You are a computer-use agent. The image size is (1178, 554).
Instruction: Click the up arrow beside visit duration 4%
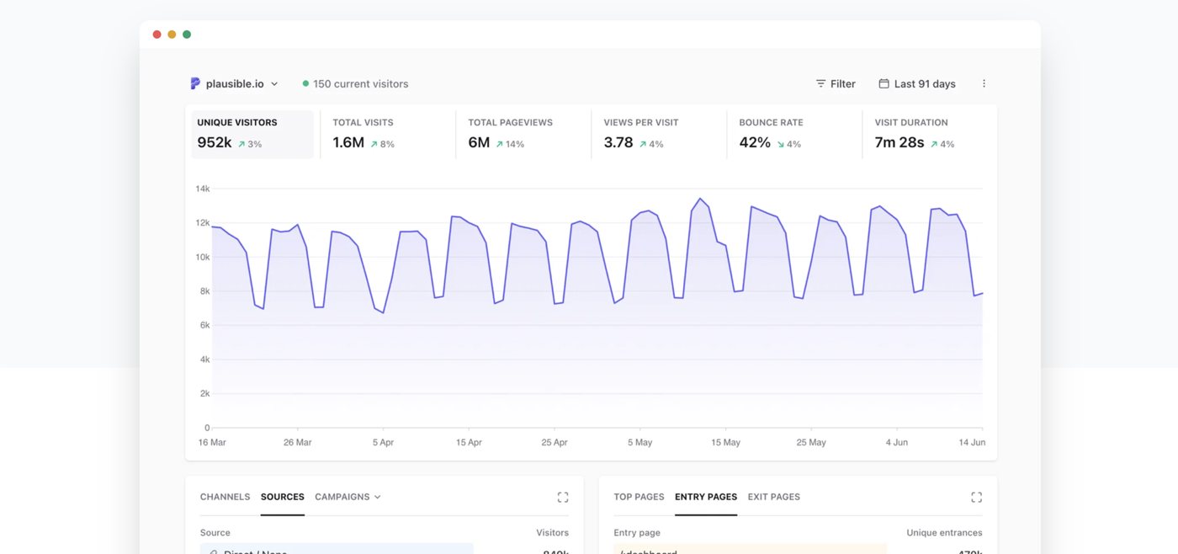pyautogui.click(x=934, y=144)
